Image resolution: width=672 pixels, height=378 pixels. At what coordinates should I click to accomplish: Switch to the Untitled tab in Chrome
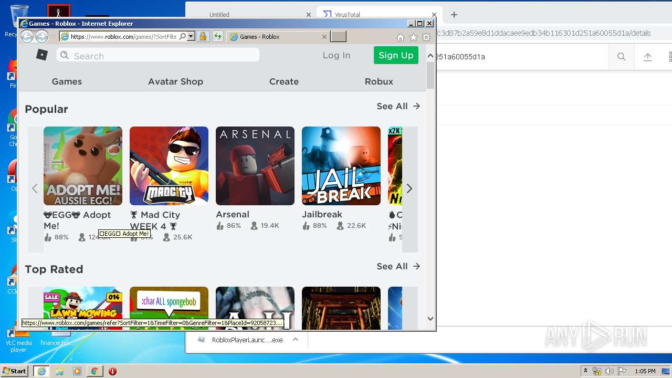pos(219,15)
